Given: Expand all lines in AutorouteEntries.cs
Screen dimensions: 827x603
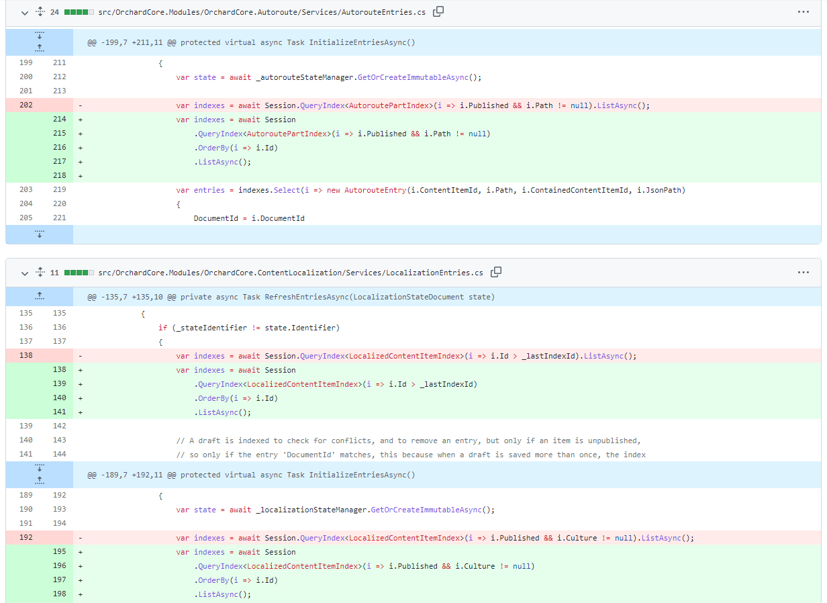Looking at the screenshot, I should 40,12.
